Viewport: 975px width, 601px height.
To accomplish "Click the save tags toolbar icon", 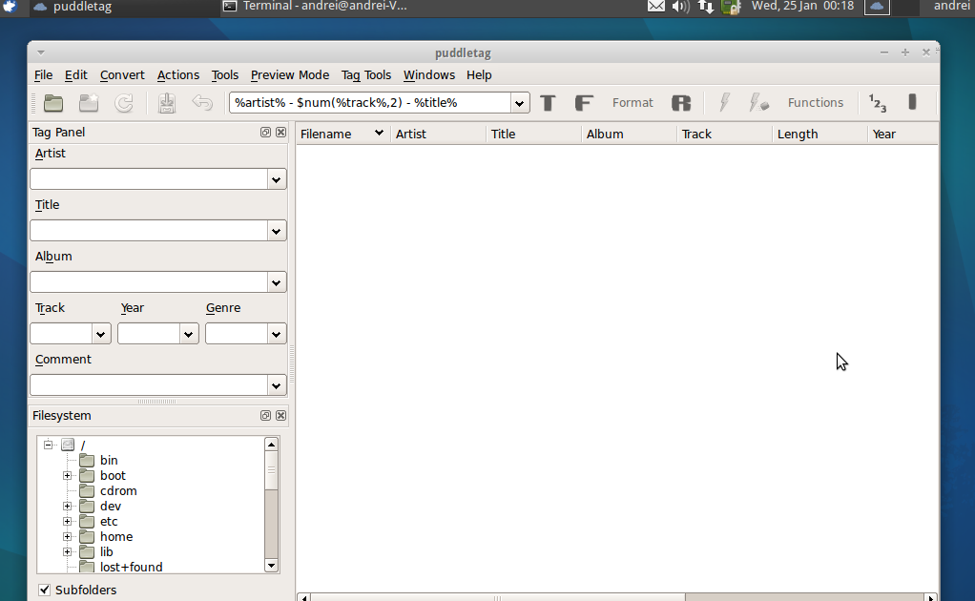I will (167, 102).
